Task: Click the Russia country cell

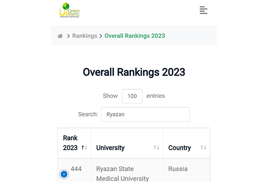Action: coord(178,169)
